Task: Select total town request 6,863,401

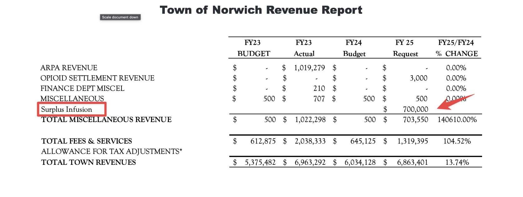Action: coord(412,162)
